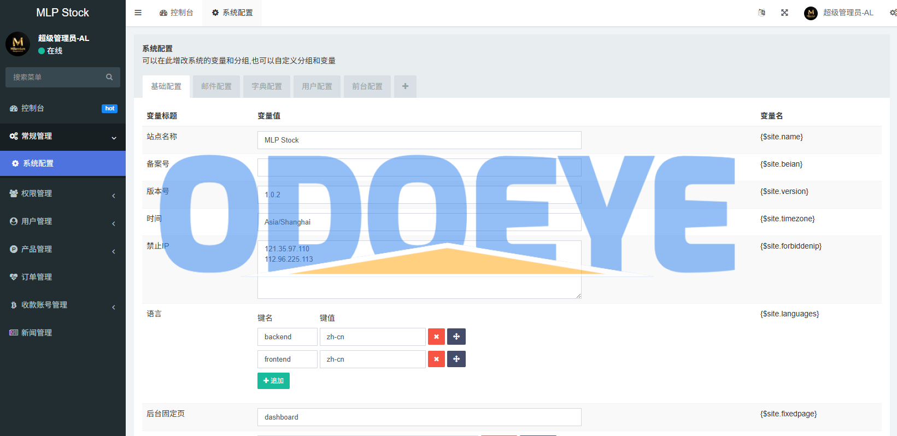Delete the frontend language row

click(436, 359)
